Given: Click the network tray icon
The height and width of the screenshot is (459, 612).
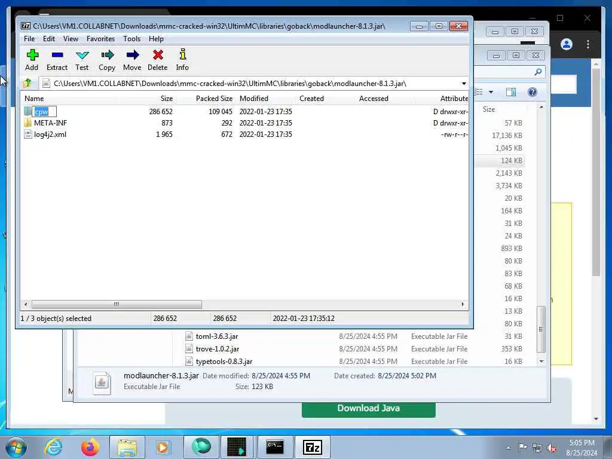Looking at the screenshot, I should point(537,448).
